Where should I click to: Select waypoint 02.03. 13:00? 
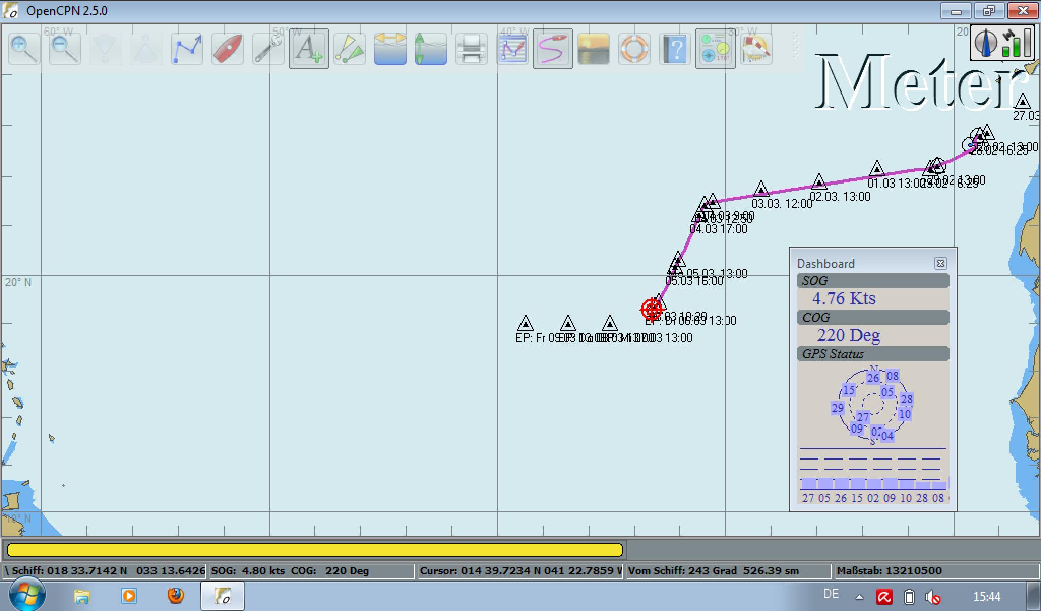(819, 181)
